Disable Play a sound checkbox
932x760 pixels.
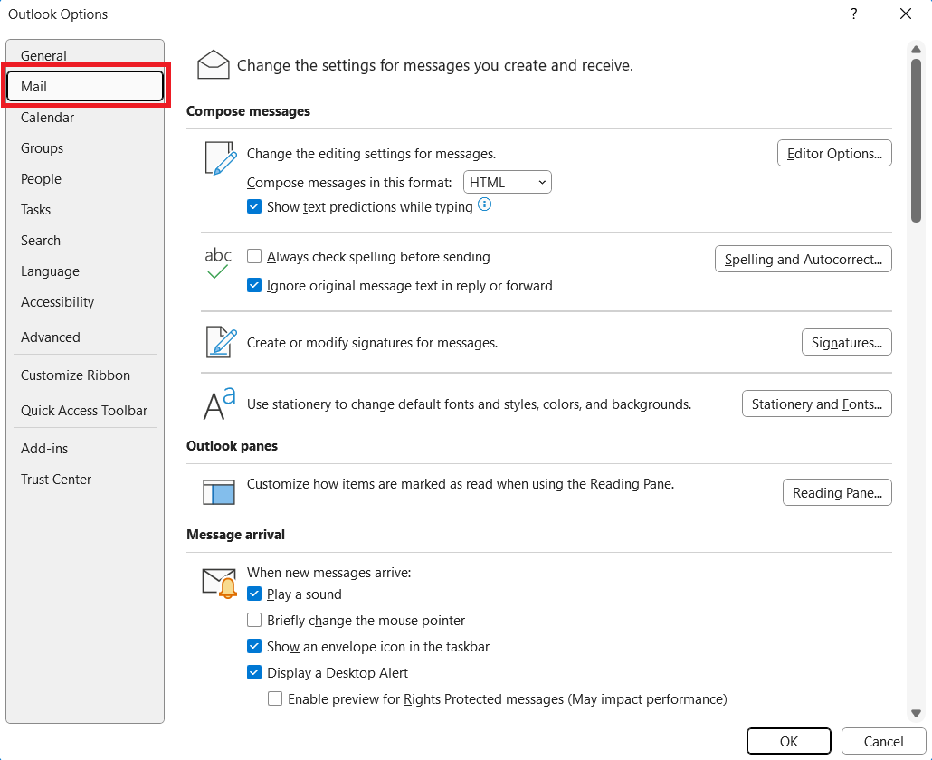point(254,594)
